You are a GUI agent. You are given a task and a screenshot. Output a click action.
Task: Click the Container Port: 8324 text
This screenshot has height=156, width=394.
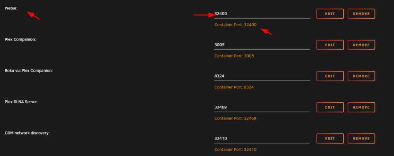click(x=234, y=87)
